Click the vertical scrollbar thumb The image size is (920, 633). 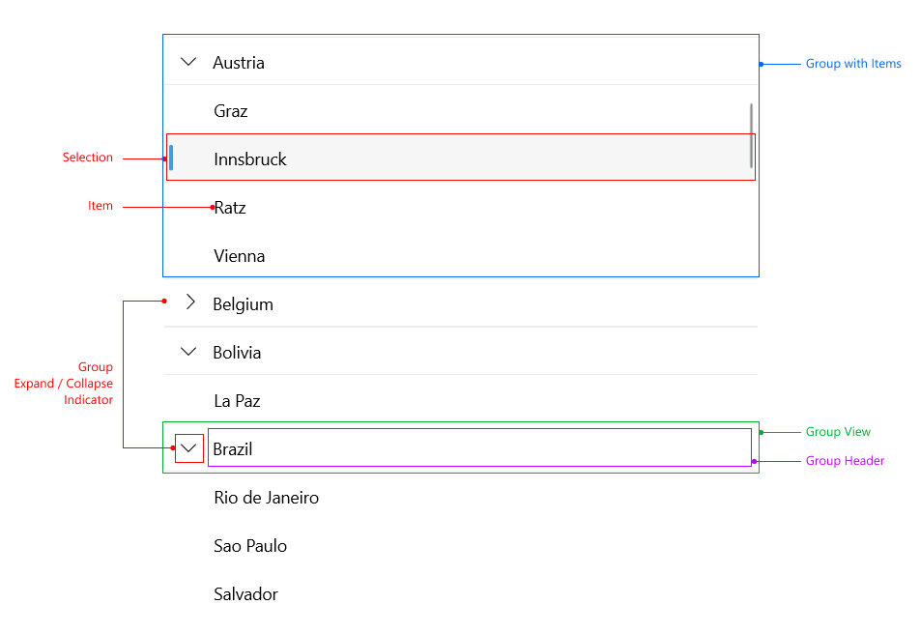point(752,135)
